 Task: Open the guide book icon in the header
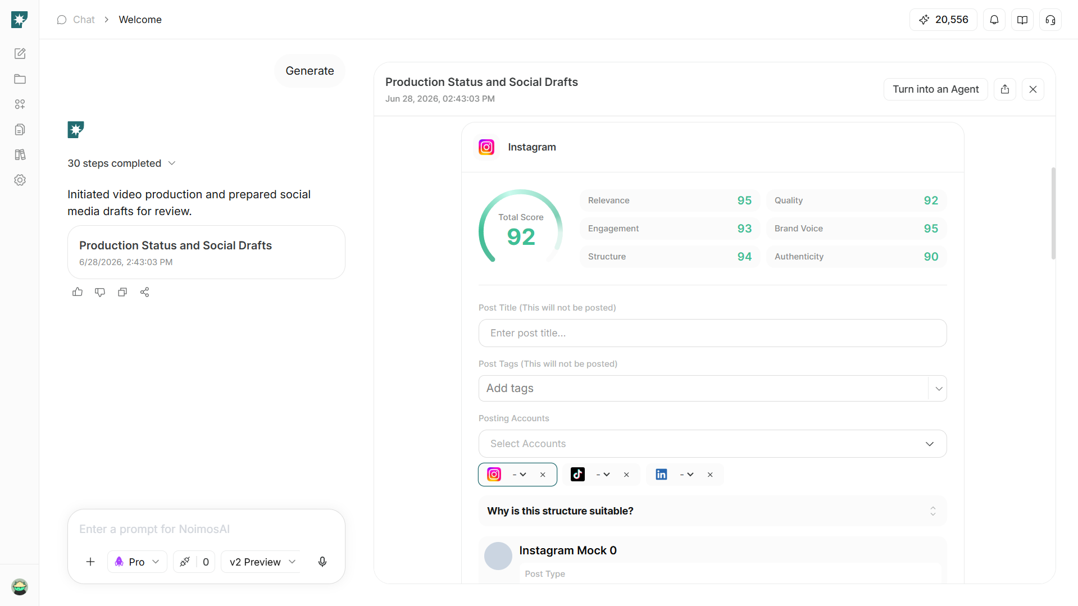tap(1022, 20)
